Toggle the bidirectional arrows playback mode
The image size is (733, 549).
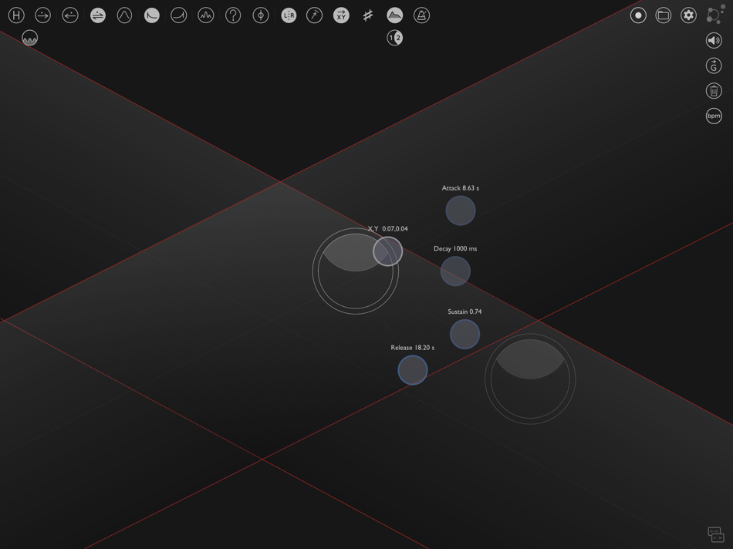click(x=98, y=15)
